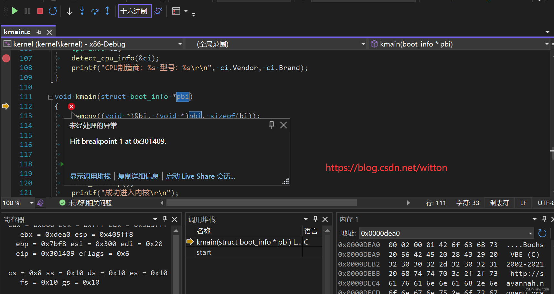
Task: Click memory row 0x0000DEA0
Action: (x=442, y=245)
